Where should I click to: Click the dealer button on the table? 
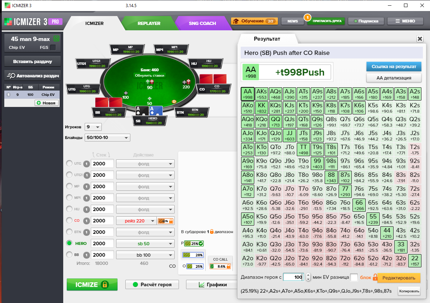tap(174, 102)
